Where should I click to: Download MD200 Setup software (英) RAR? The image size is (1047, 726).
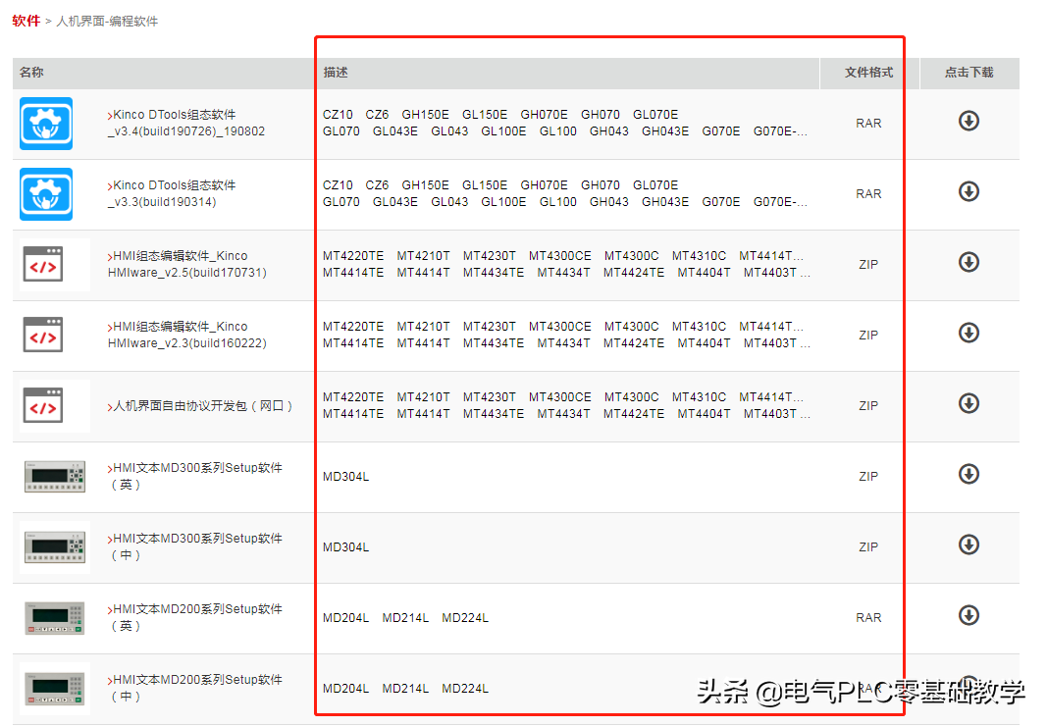(968, 615)
